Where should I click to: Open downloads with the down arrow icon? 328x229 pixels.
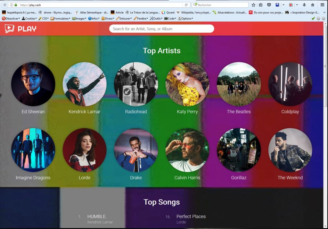(x=304, y=5)
